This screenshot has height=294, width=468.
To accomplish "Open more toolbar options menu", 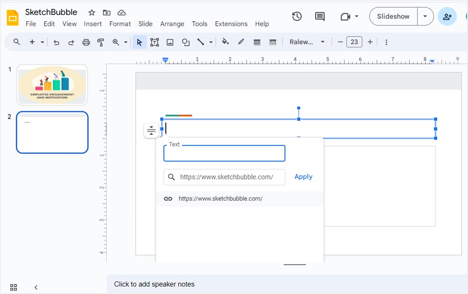I will point(386,42).
